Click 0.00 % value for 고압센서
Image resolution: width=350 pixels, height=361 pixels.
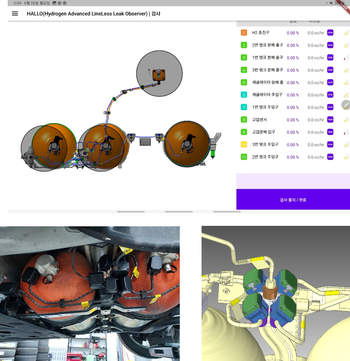click(293, 120)
